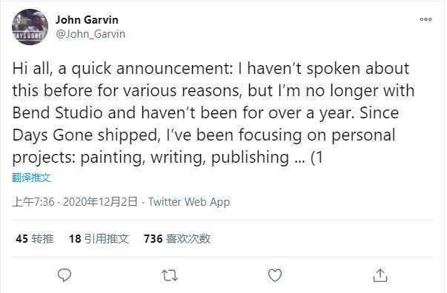Open the share upload icon
This screenshot has height=293, width=447.
click(x=380, y=275)
